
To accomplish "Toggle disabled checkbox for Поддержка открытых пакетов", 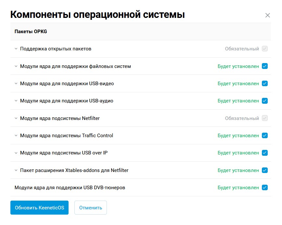I will click(265, 48).
